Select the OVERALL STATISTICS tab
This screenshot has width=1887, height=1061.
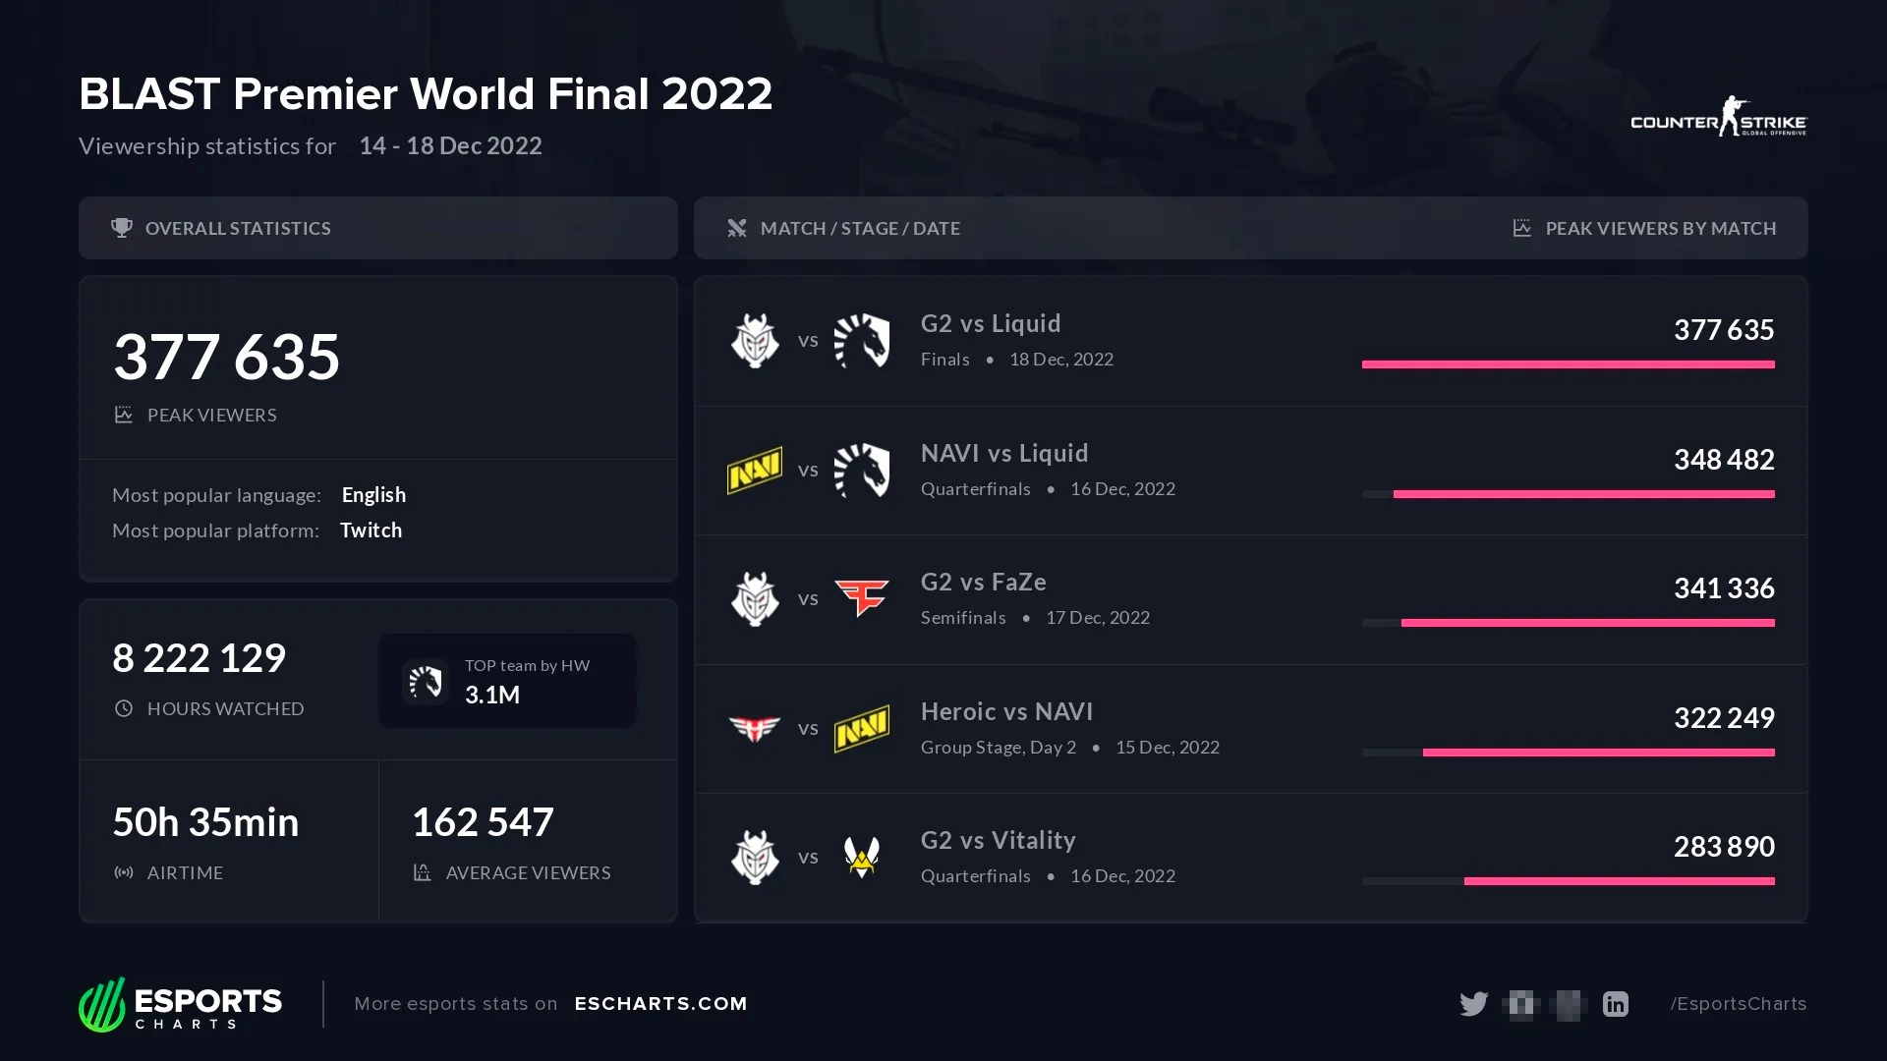pos(378,228)
